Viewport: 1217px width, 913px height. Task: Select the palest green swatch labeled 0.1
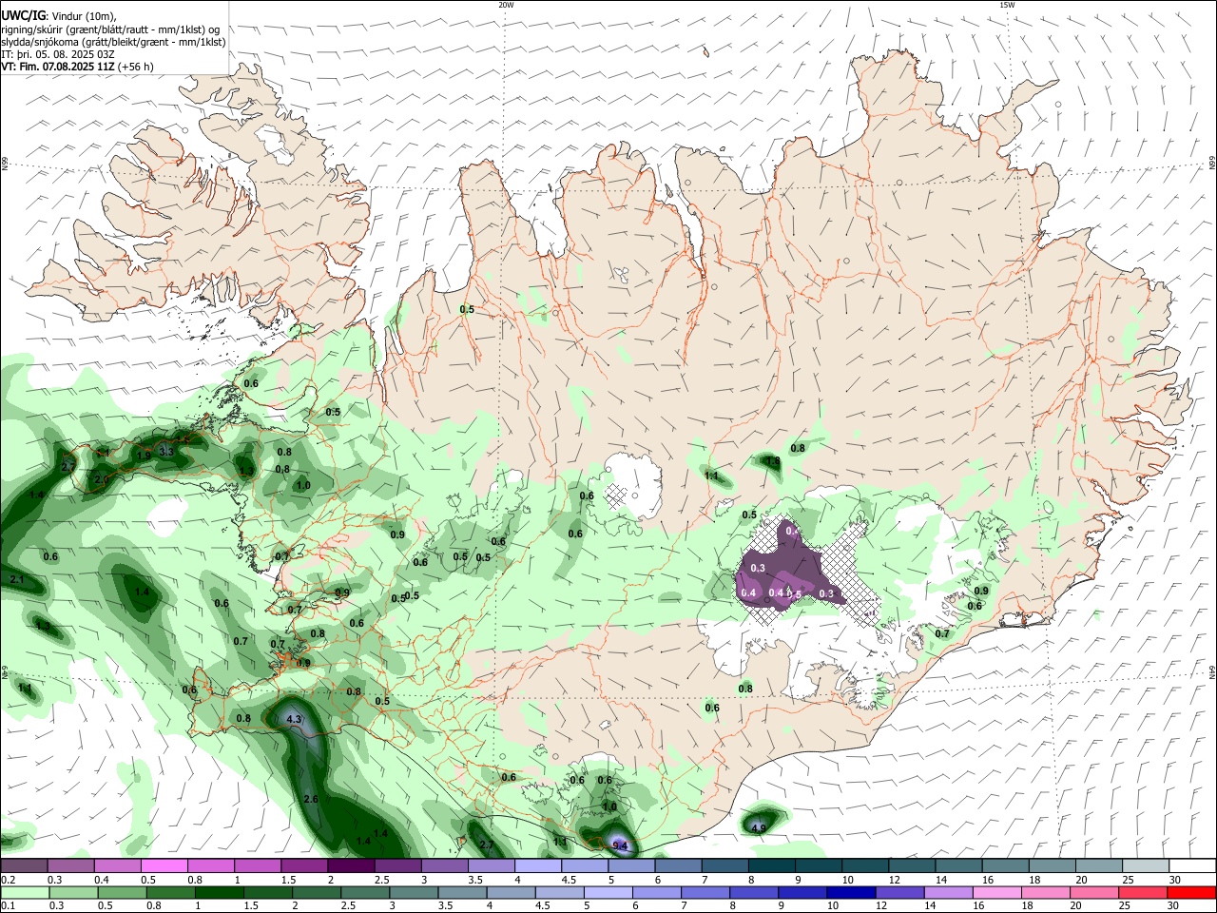click(25, 892)
